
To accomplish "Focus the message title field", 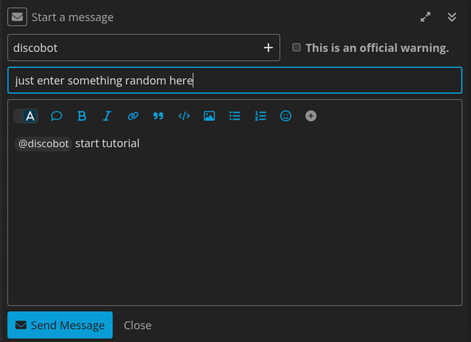I will tap(235, 81).
